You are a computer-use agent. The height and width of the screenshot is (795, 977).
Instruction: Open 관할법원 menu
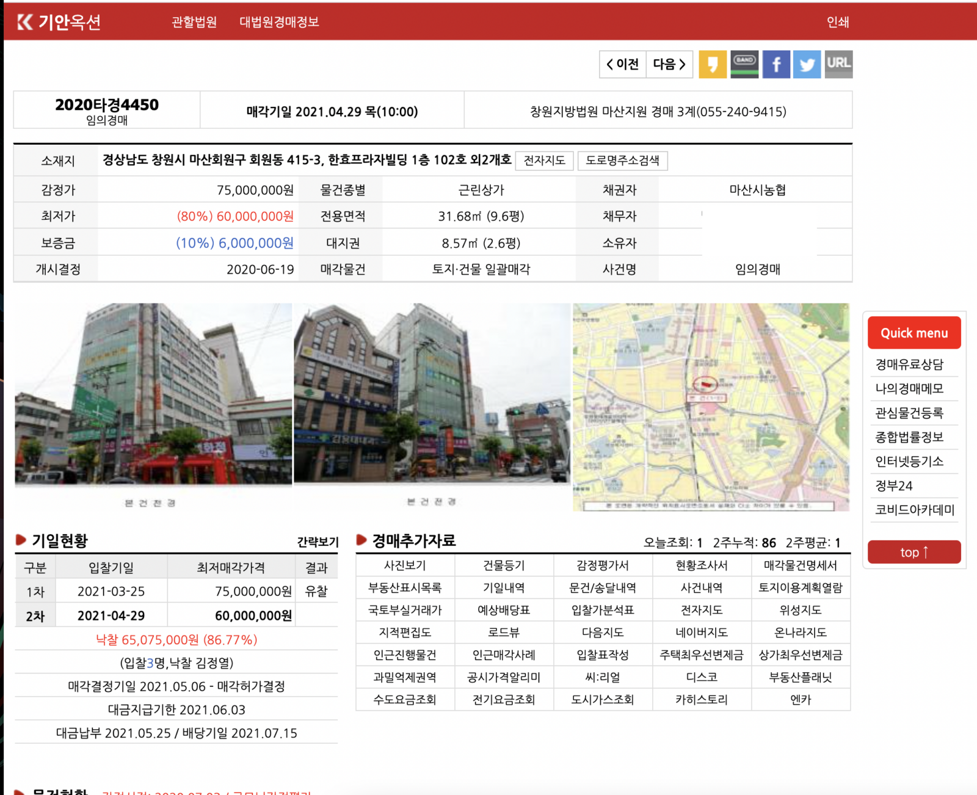click(x=194, y=22)
